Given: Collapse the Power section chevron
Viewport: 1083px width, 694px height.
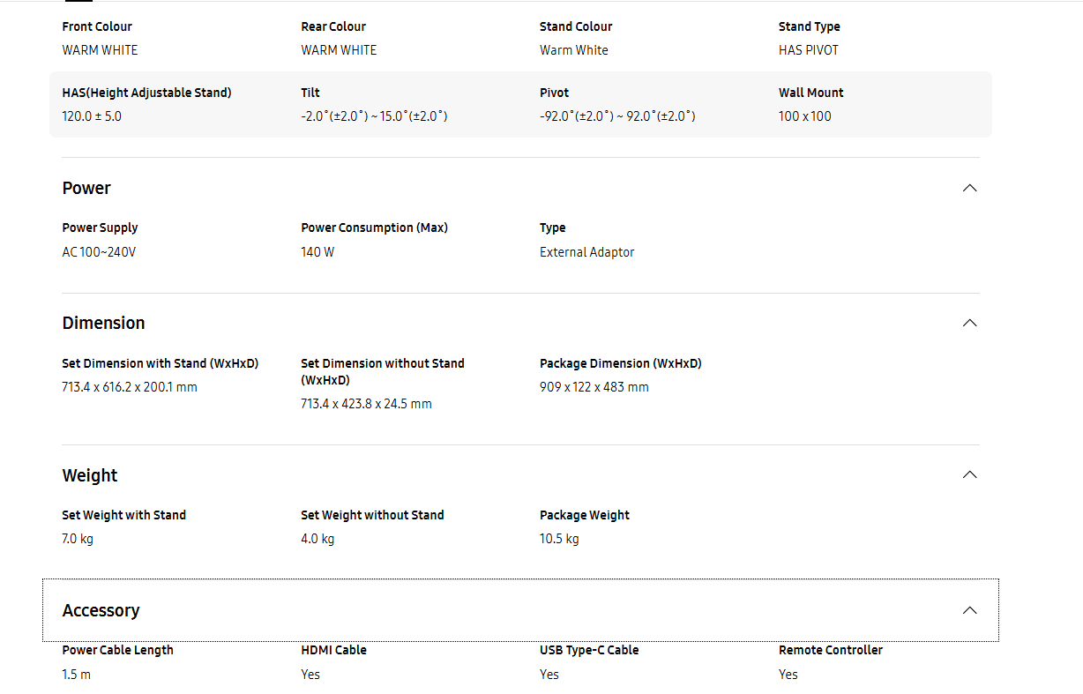Looking at the screenshot, I should coord(970,188).
